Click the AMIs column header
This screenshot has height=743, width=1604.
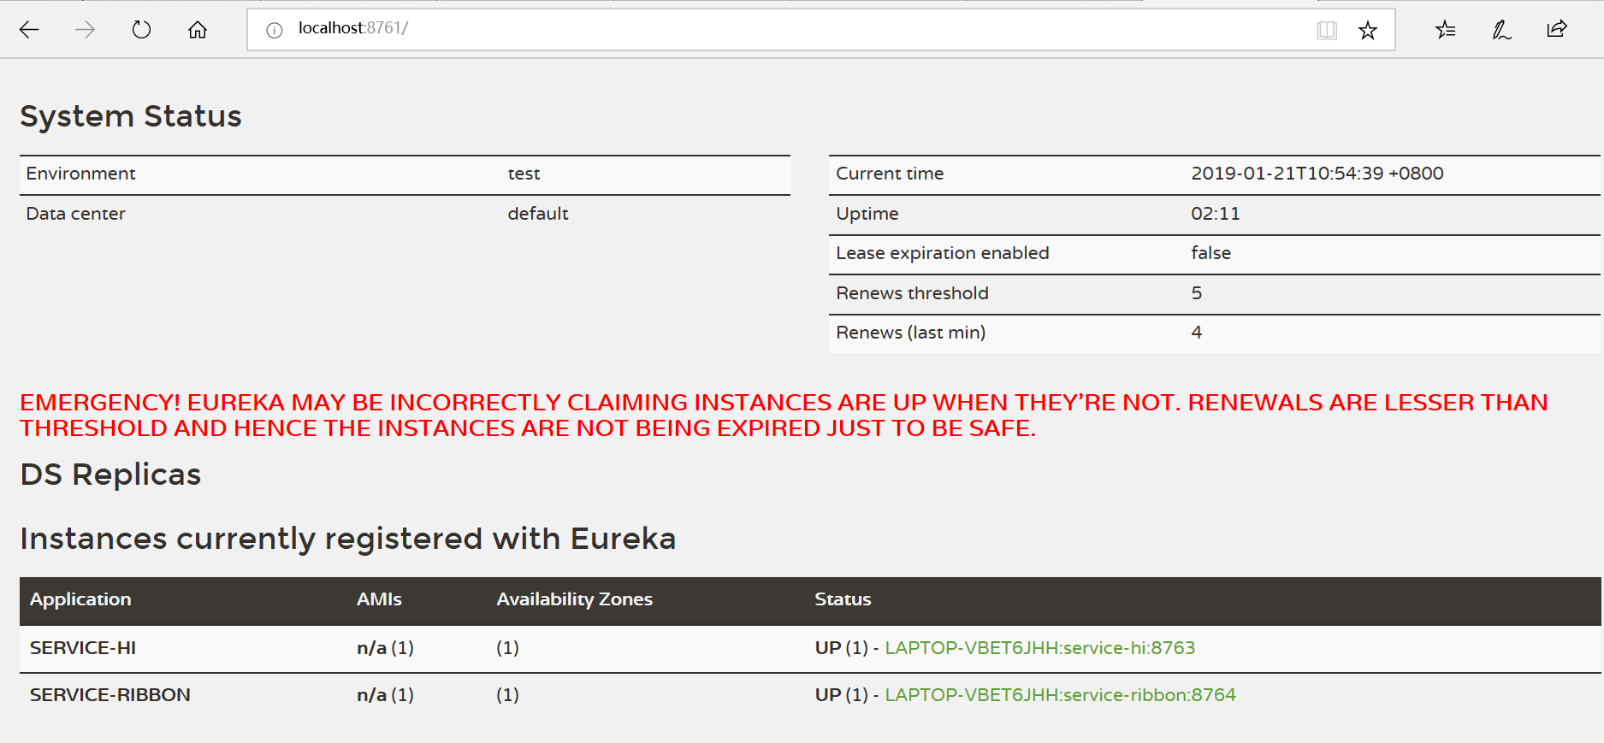coord(379,599)
